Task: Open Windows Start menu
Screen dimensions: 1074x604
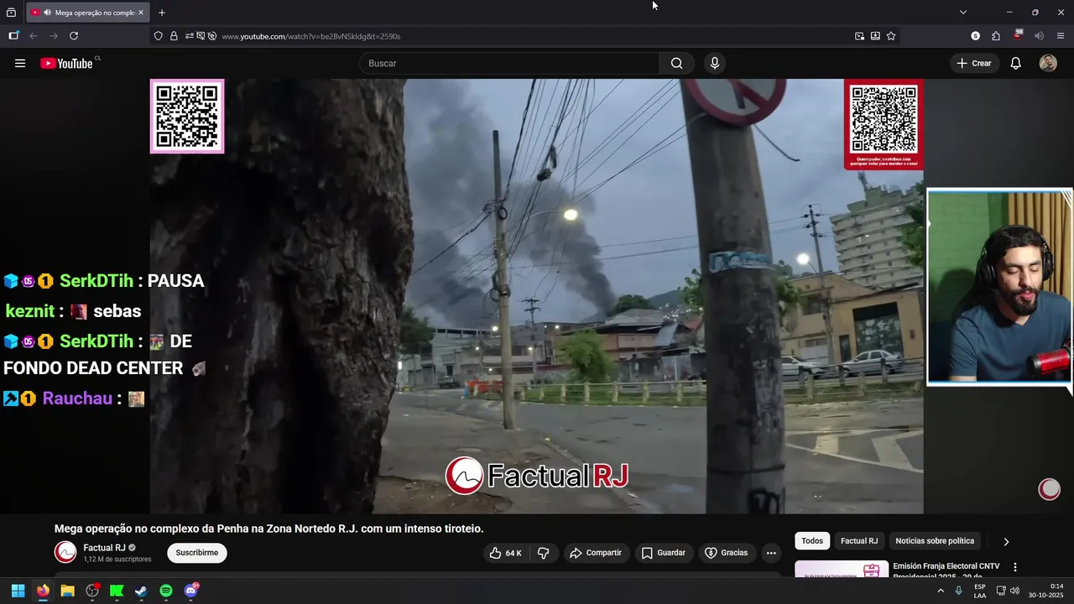Action: pos(18,591)
